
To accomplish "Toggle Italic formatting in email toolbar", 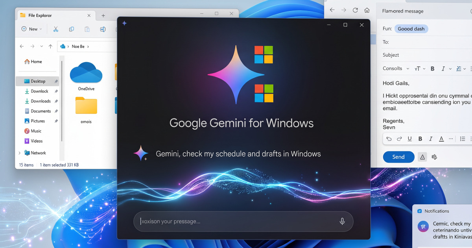I will 443,68.
